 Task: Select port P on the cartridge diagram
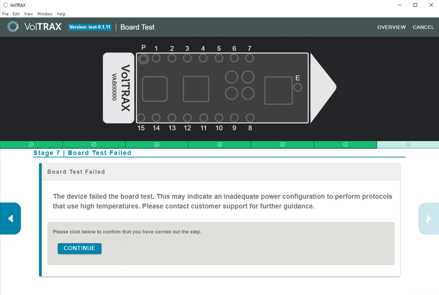(144, 59)
